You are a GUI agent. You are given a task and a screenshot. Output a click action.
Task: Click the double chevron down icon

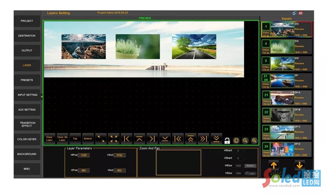point(216,139)
